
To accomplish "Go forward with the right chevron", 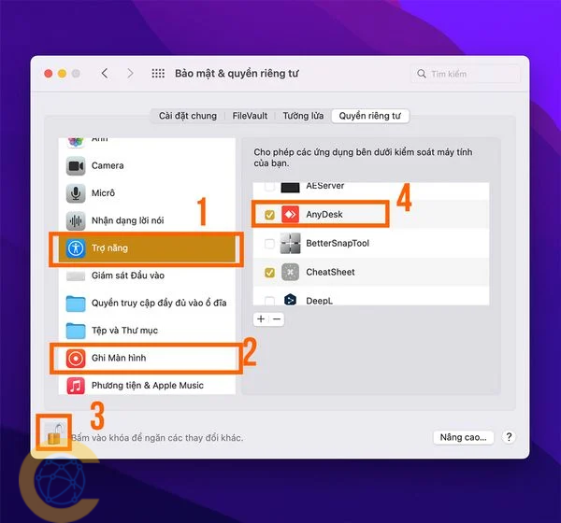I will point(130,73).
